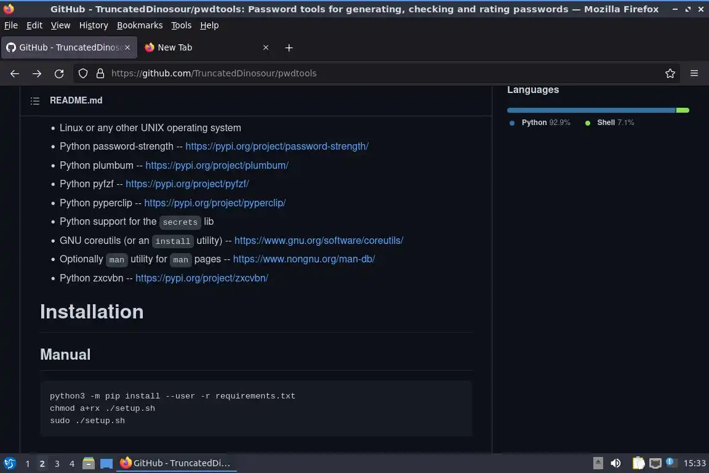The height and width of the screenshot is (473, 709).
Task: Click the blue show desktop taskbar icon
Action: (106, 464)
